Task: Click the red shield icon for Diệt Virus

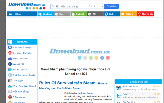Action: pos(10,53)
